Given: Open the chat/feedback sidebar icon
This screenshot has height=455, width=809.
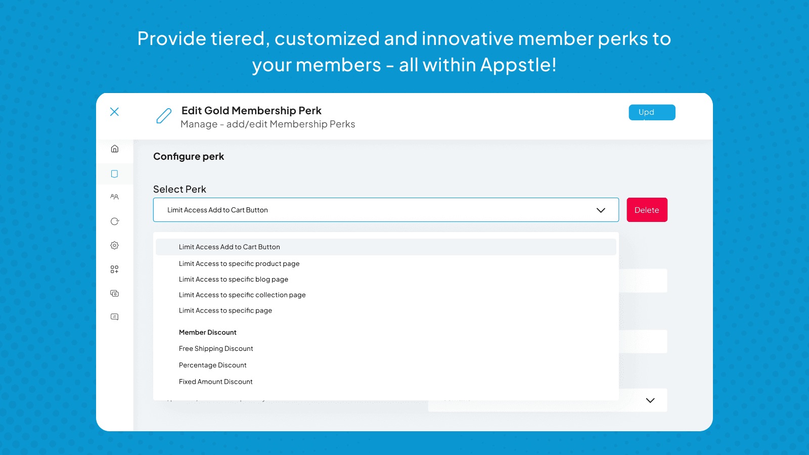Looking at the screenshot, I should coord(115,316).
